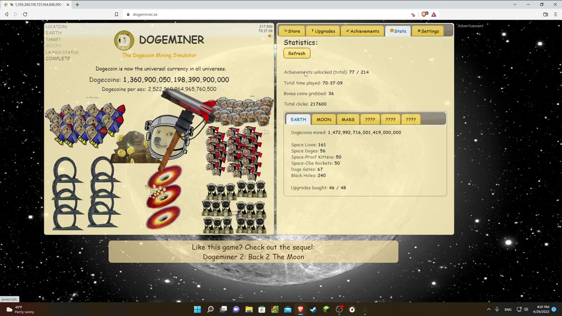Click the second locked ???? planet tab

click(x=390, y=119)
